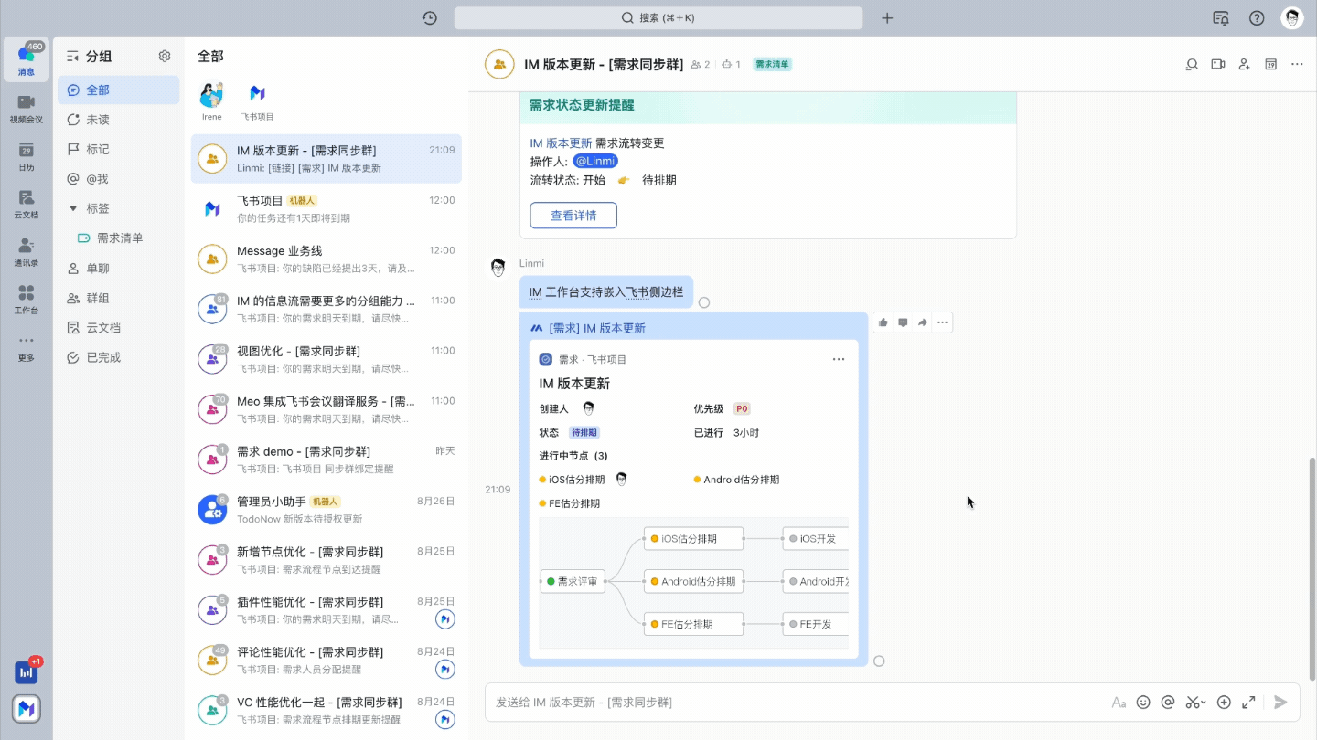Open the profile avatar in the top-right corner

(1291, 18)
